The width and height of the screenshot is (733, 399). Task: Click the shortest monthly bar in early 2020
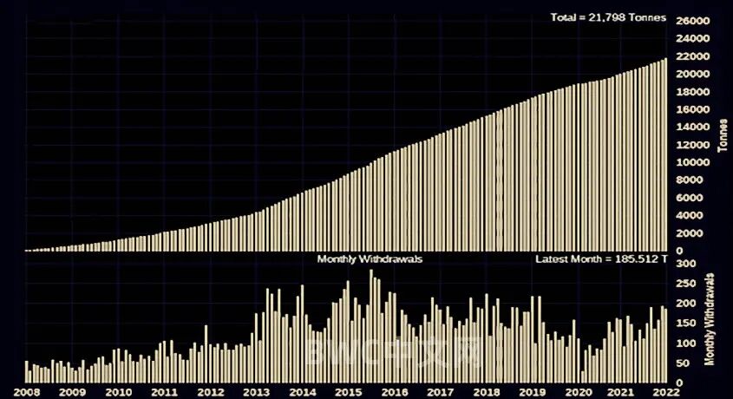pos(582,377)
